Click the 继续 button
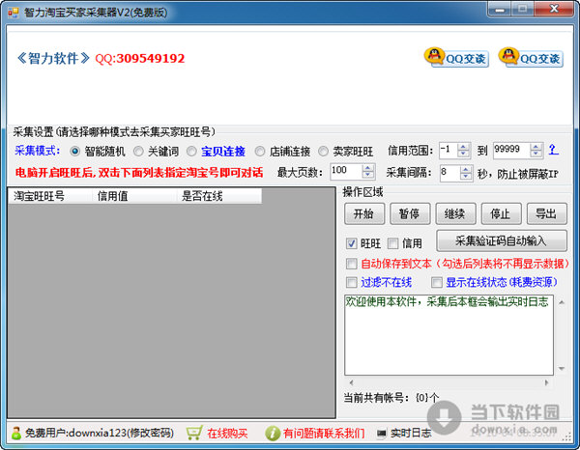 tap(455, 213)
